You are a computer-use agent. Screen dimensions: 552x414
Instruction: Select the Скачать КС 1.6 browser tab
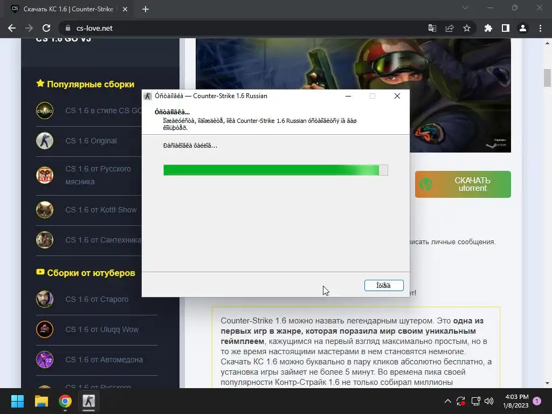pyautogui.click(x=68, y=9)
